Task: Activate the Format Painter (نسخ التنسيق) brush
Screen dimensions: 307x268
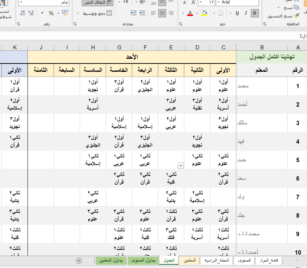Action: [x=297, y=16]
